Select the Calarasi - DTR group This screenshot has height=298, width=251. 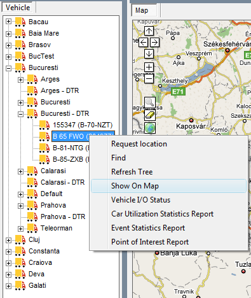pyautogui.click(x=62, y=182)
